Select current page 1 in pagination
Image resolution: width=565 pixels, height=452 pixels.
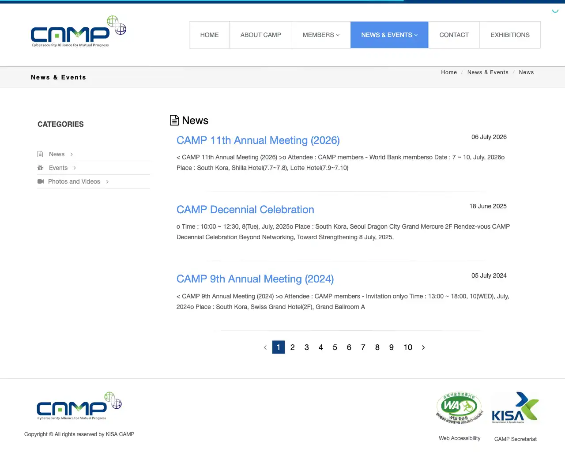(x=279, y=347)
